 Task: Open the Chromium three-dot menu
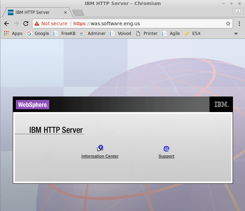[x=239, y=24]
